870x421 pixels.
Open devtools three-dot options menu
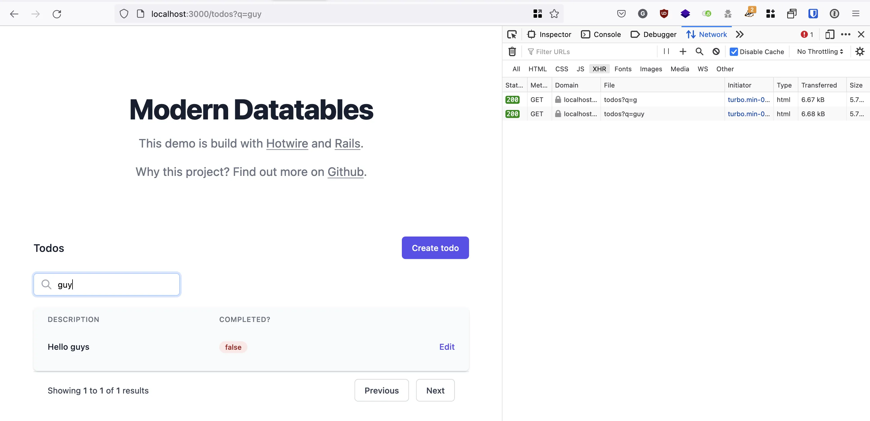[845, 34]
